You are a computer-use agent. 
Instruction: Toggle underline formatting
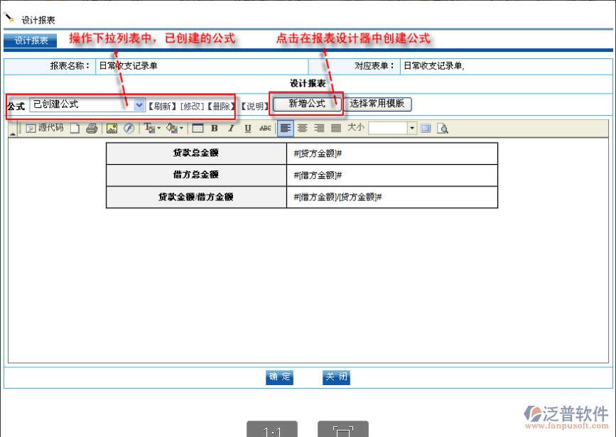[x=248, y=129]
